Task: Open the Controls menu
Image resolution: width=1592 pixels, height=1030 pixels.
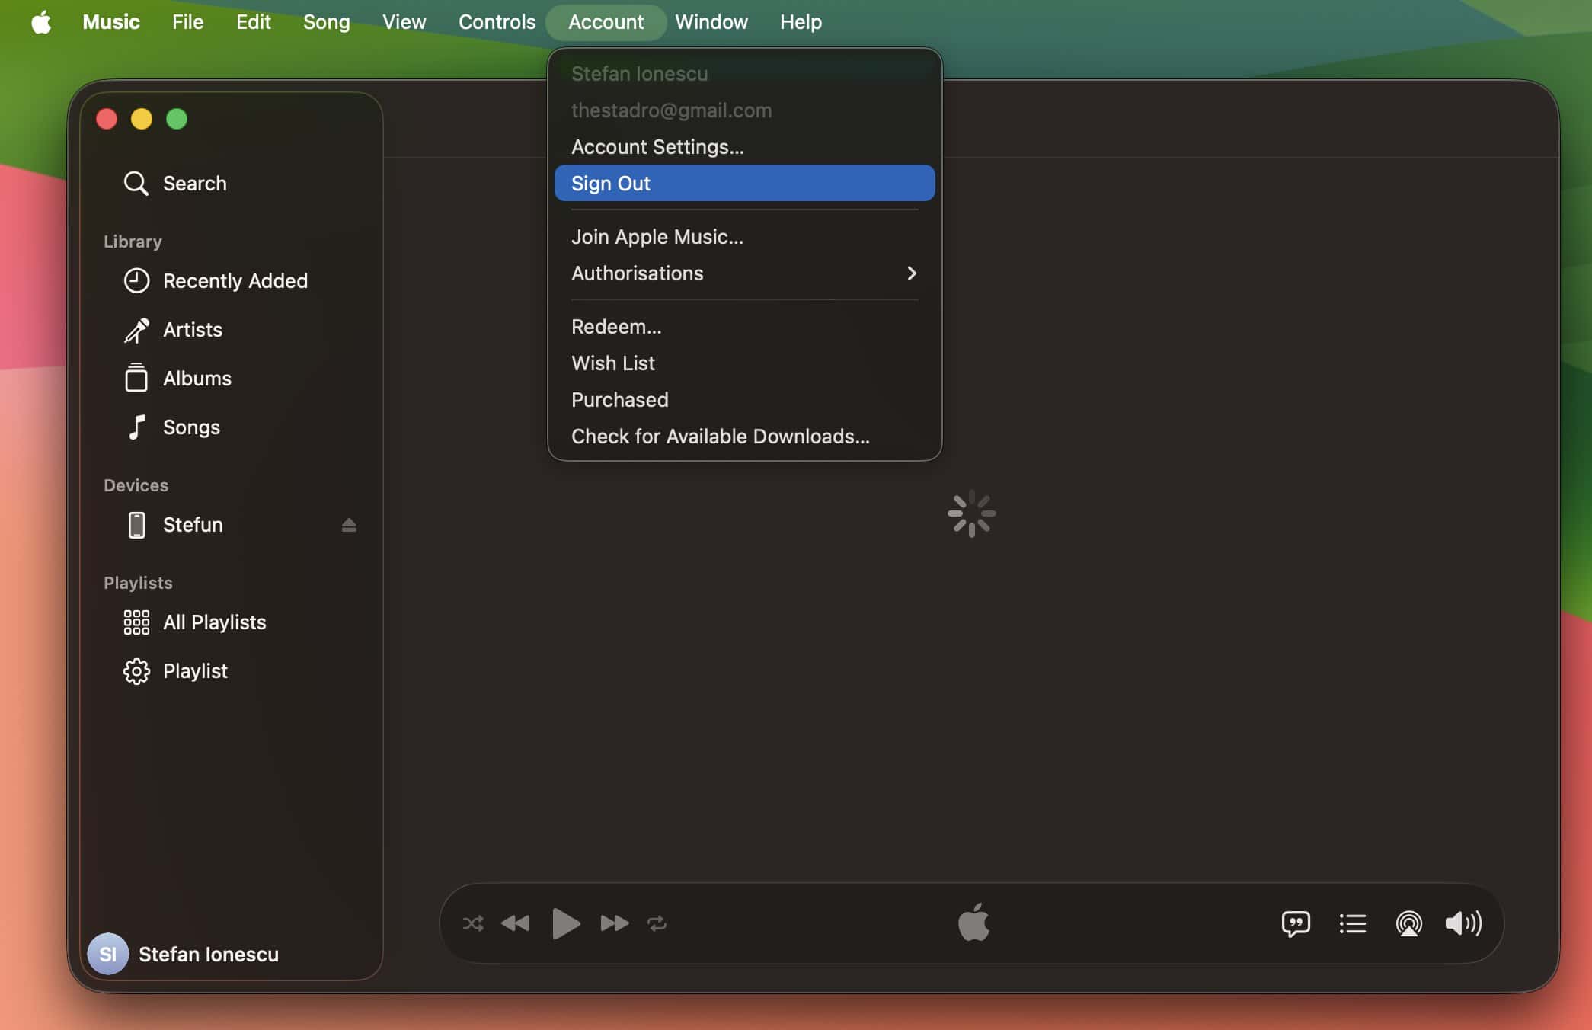Action: tap(497, 21)
